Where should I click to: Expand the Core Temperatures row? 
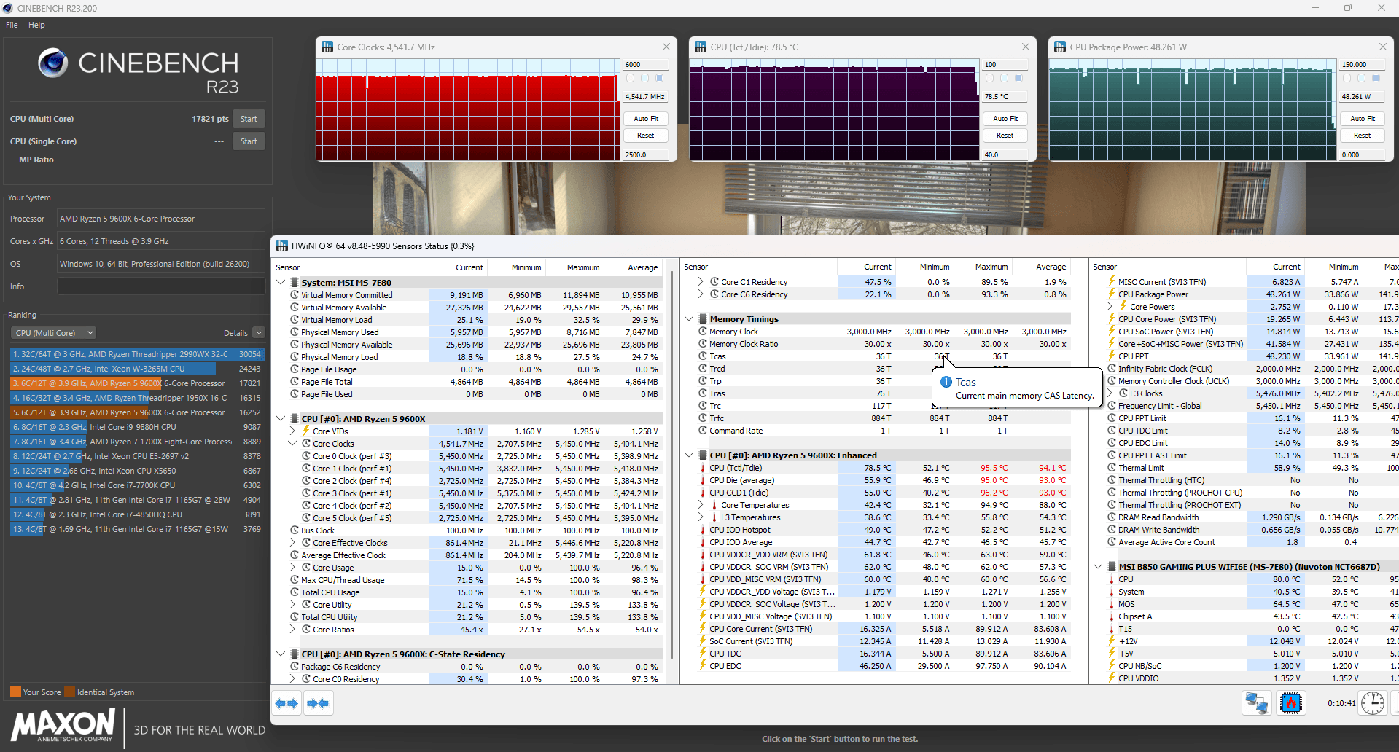[x=701, y=505]
